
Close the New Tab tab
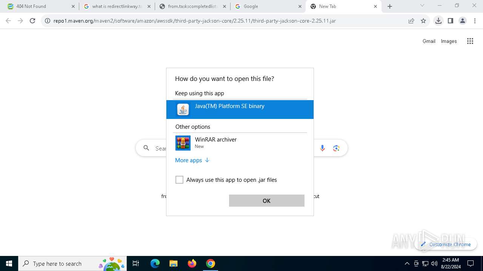coord(375,6)
